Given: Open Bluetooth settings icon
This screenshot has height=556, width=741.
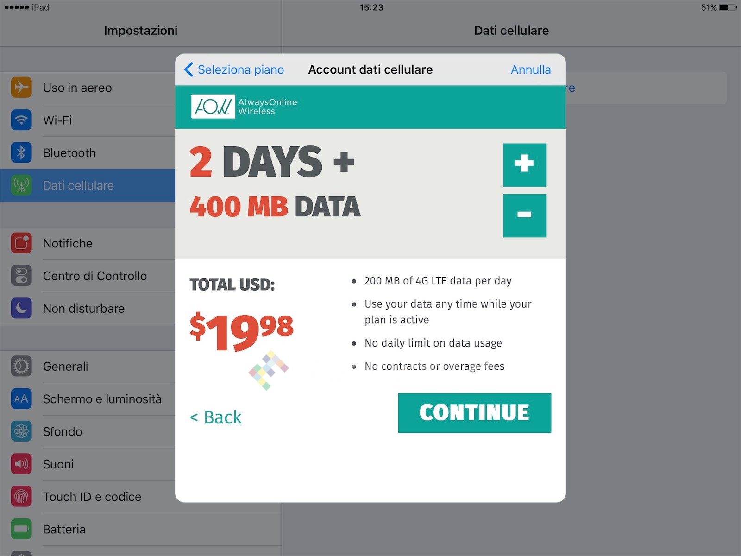Looking at the screenshot, I should 21,153.
